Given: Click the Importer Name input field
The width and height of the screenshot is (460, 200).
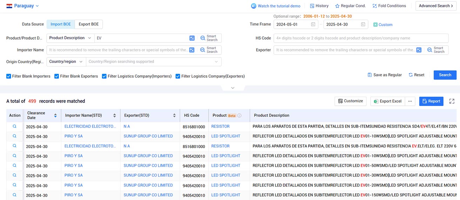Looking at the screenshot, I should (118, 50).
